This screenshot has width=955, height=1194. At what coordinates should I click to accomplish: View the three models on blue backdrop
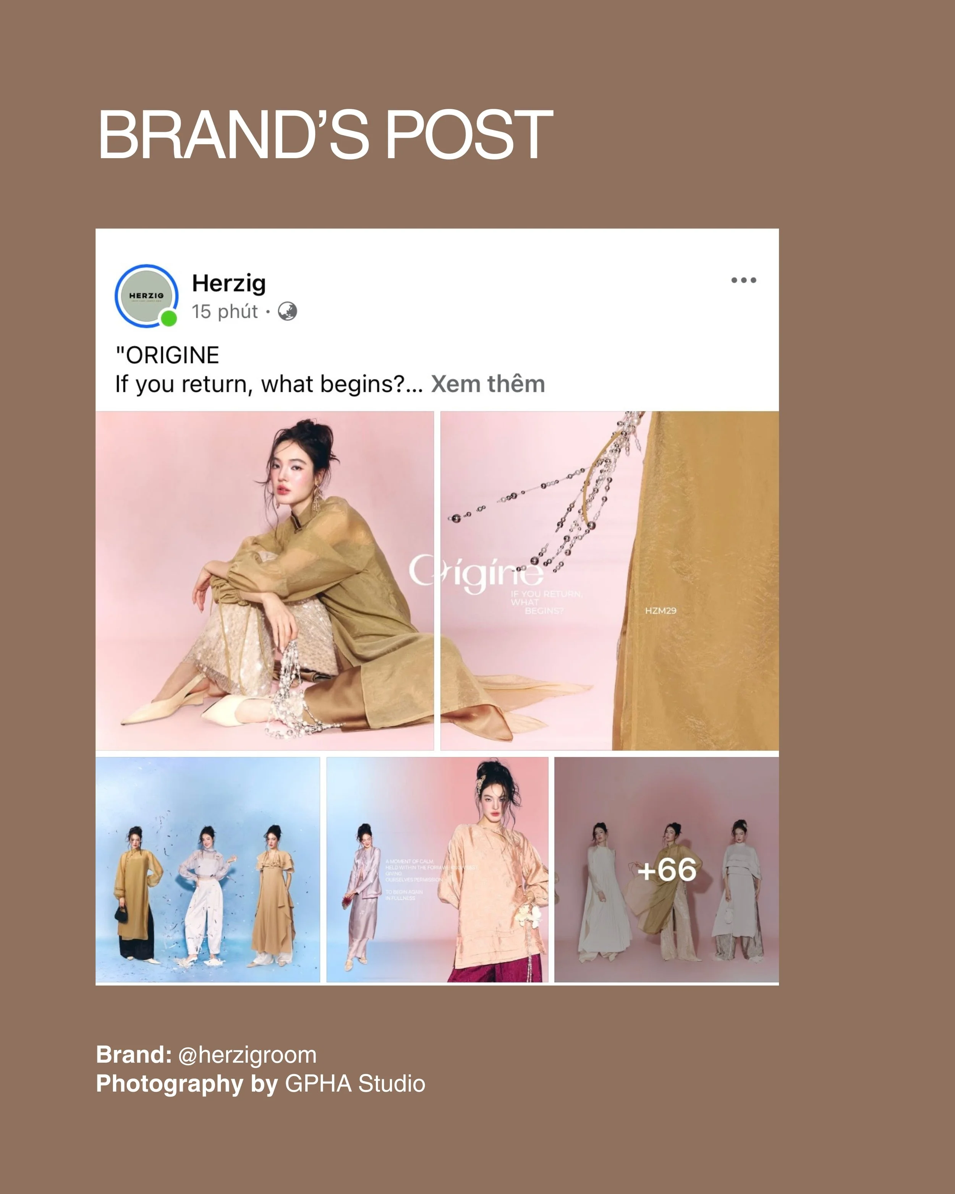coord(207,870)
